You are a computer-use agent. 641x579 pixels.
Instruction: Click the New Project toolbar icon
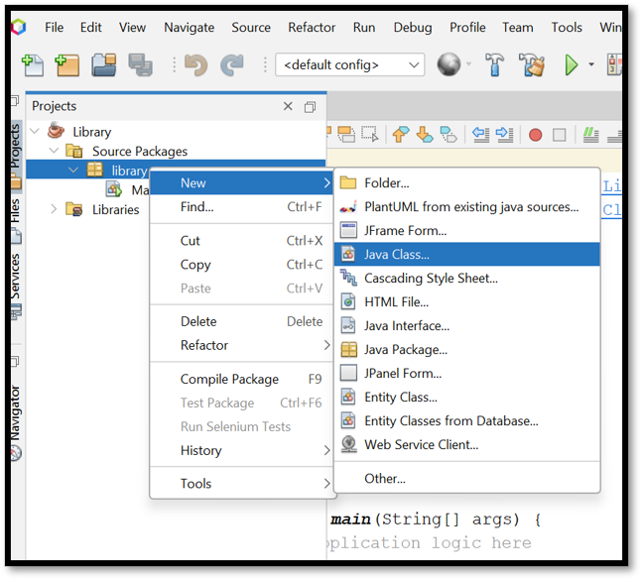67,64
